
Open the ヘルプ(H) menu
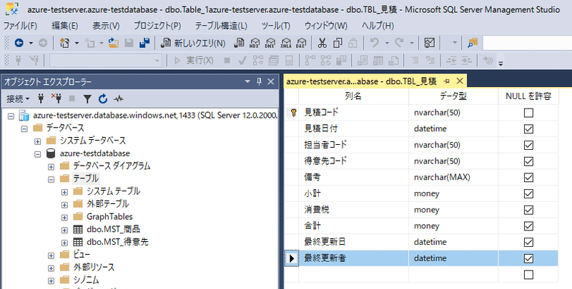click(378, 26)
